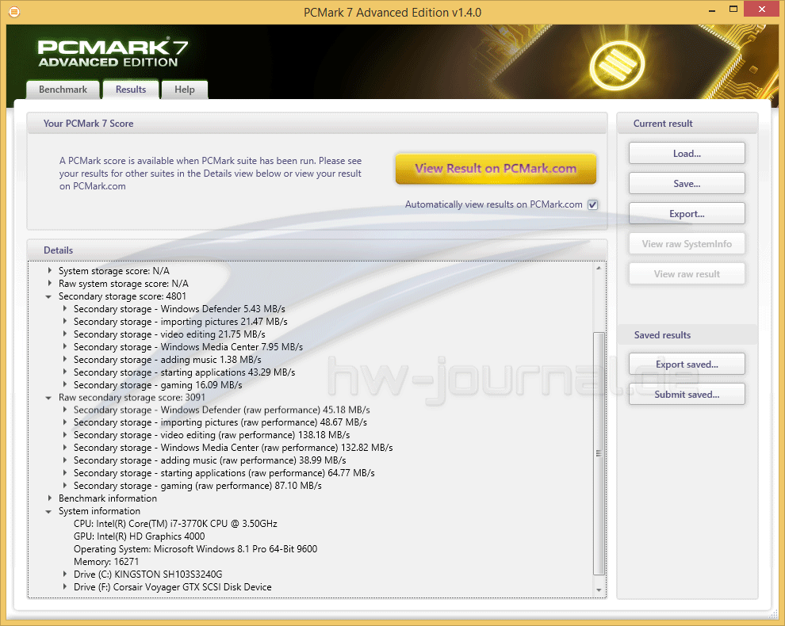785x626 pixels.
Task: Click Details list scroll down arrow
Action: 599,590
